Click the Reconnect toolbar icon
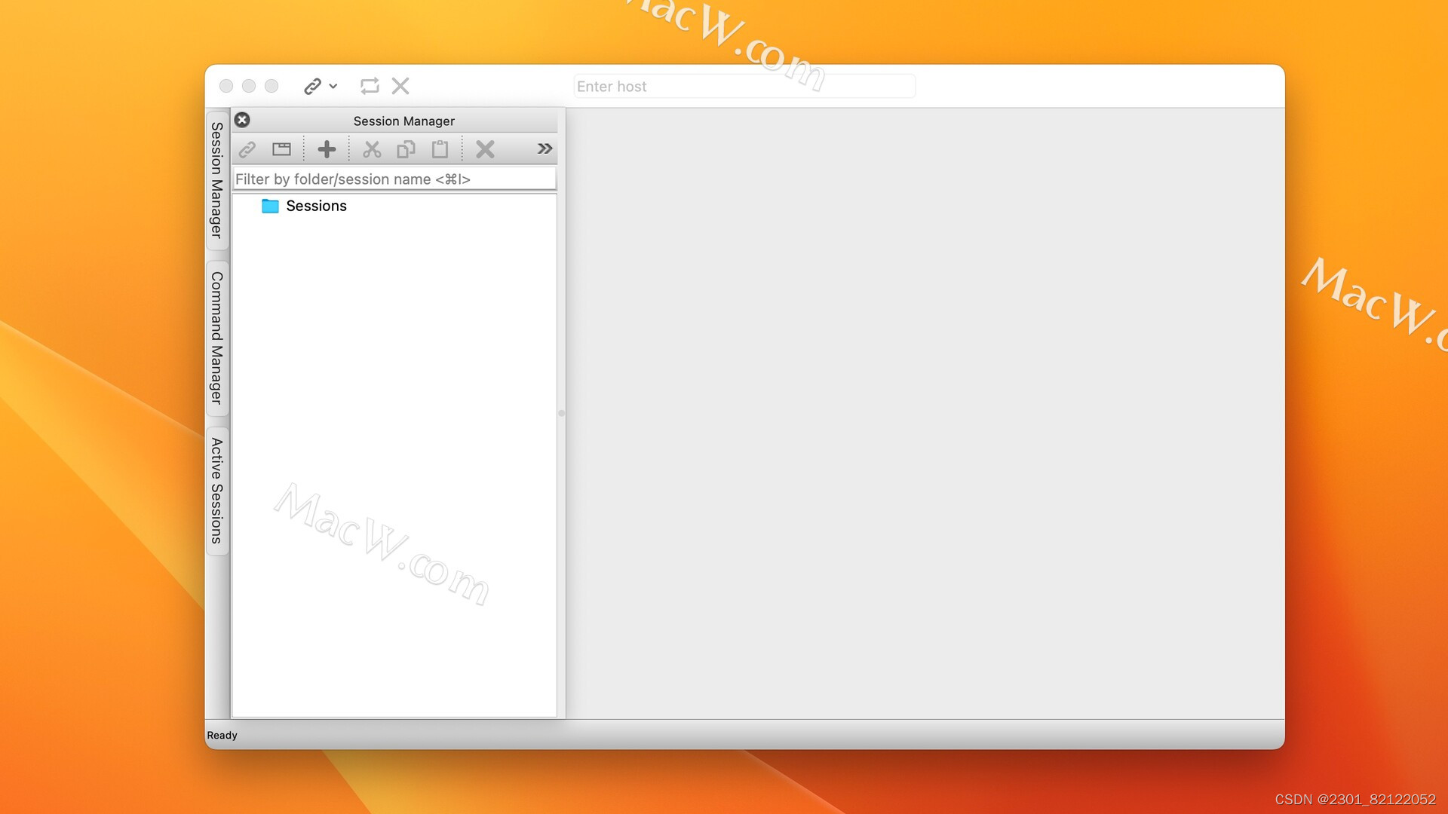1448x814 pixels. (x=369, y=86)
